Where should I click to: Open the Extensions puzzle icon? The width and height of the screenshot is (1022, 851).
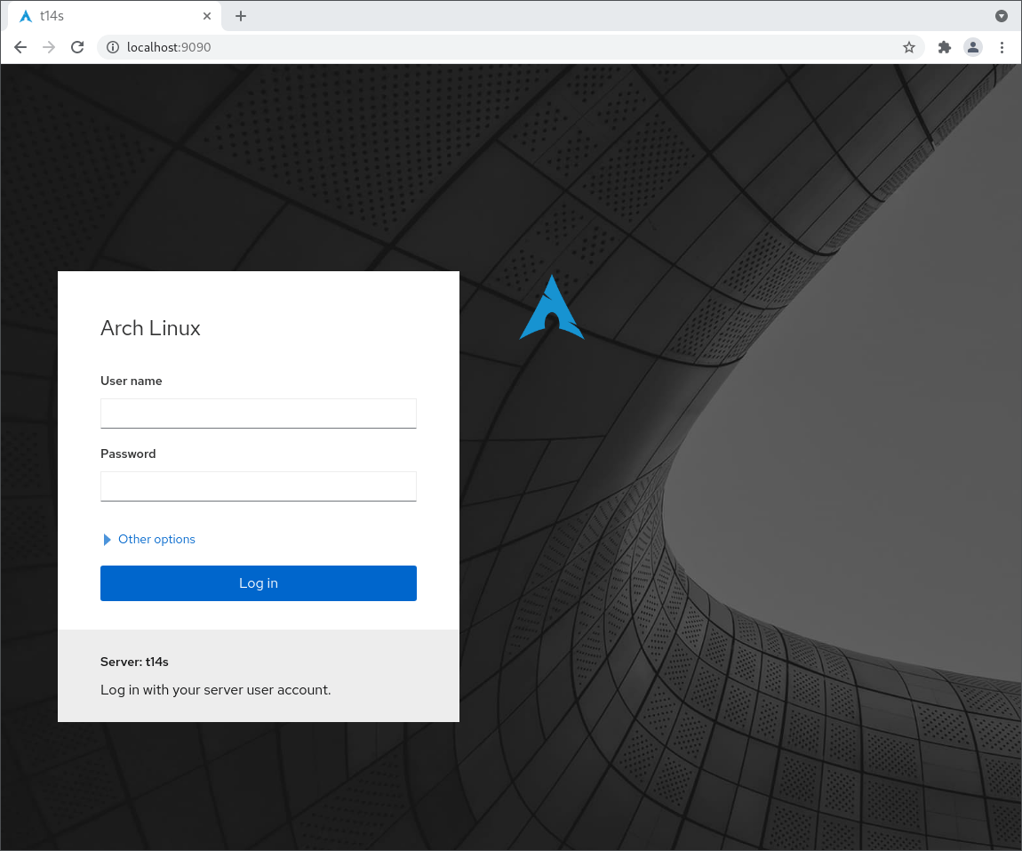(944, 47)
